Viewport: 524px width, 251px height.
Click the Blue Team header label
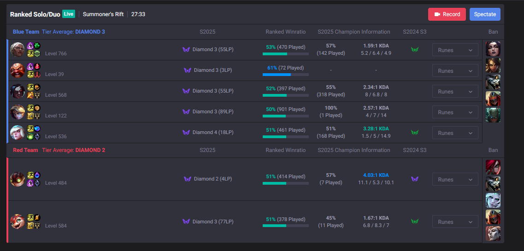tap(25, 32)
